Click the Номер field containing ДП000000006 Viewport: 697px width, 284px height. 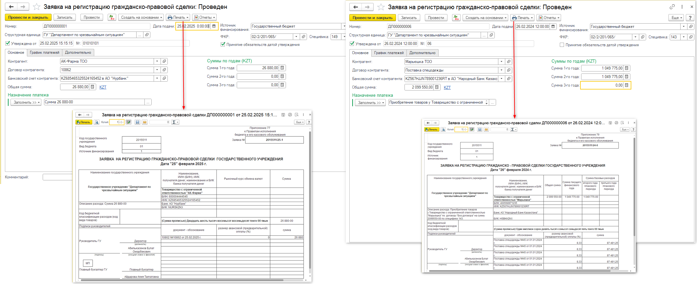(x=438, y=27)
